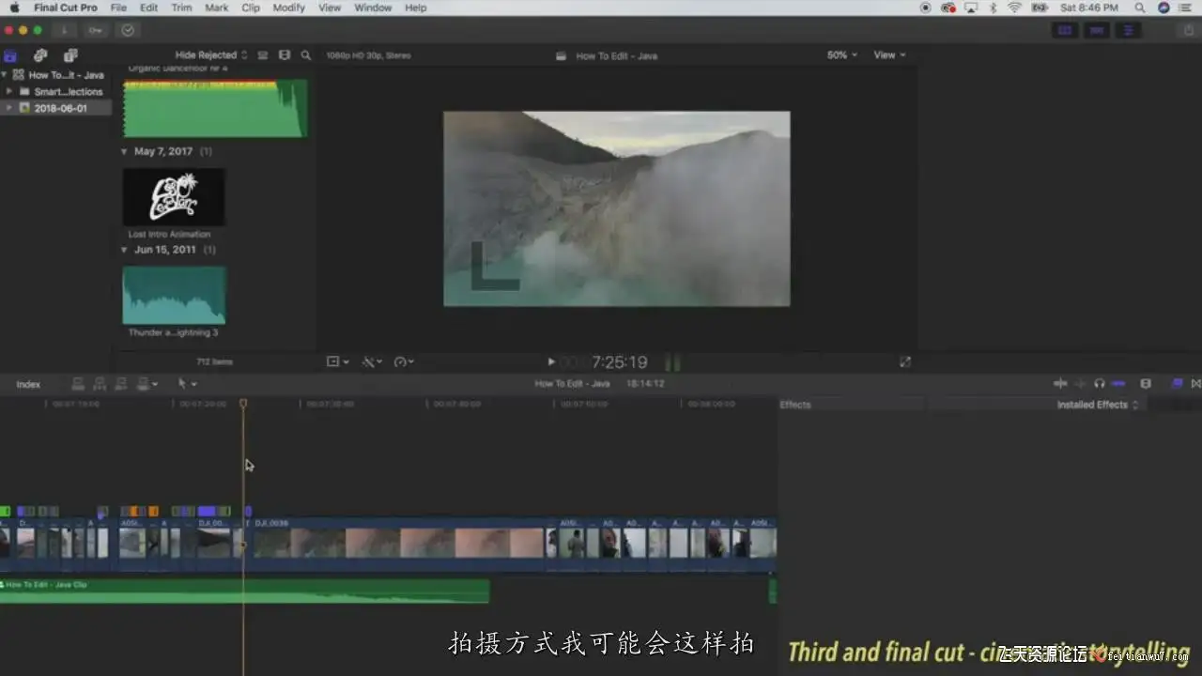1202x676 pixels.
Task: Select the Smart...lections folder row
Action: click(56, 92)
